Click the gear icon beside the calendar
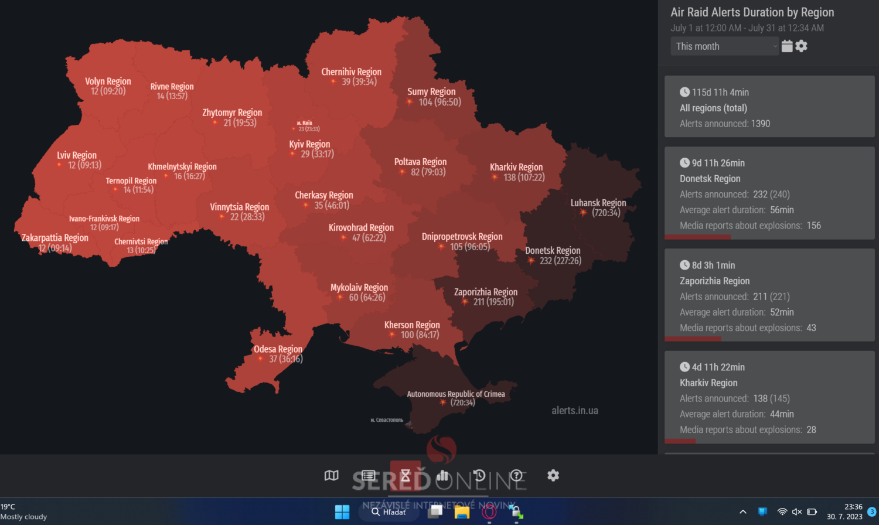 (x=802, y=46)
